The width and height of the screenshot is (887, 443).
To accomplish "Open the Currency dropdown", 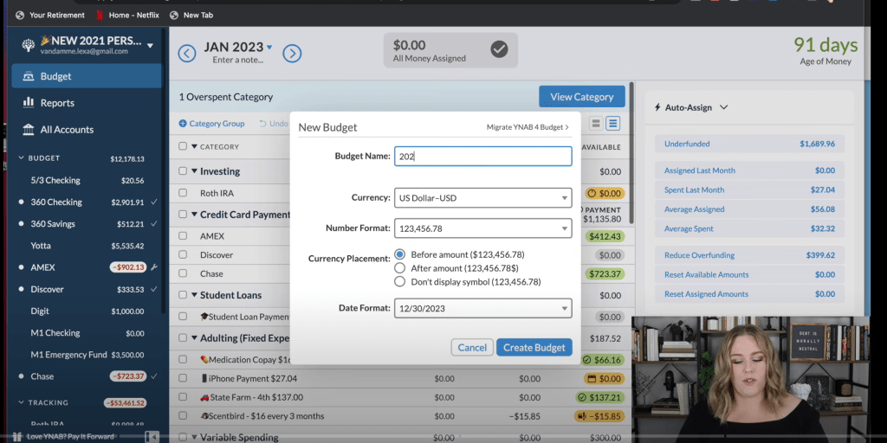I will point(482,198).
